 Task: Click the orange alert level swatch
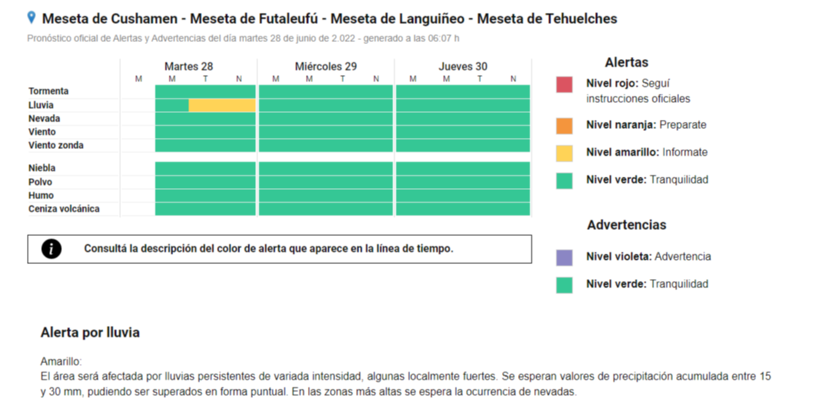tap(564, 125)
